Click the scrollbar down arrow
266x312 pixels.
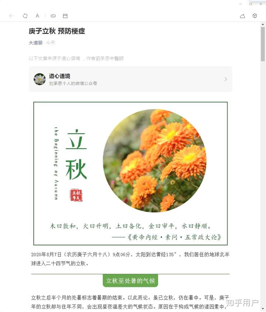coord(263,309)
